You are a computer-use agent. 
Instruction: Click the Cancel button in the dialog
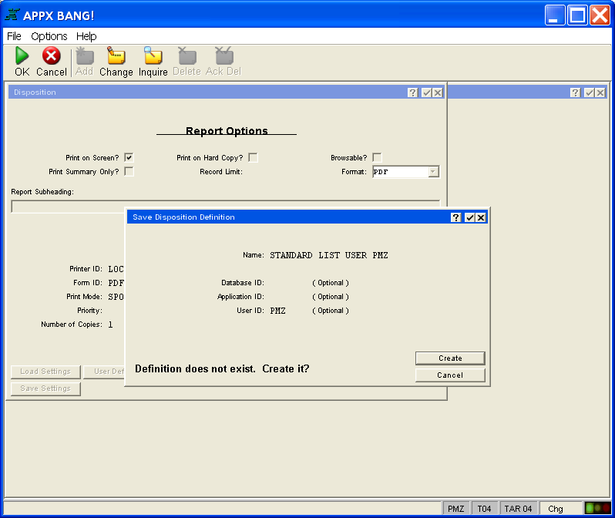point(450,375)
